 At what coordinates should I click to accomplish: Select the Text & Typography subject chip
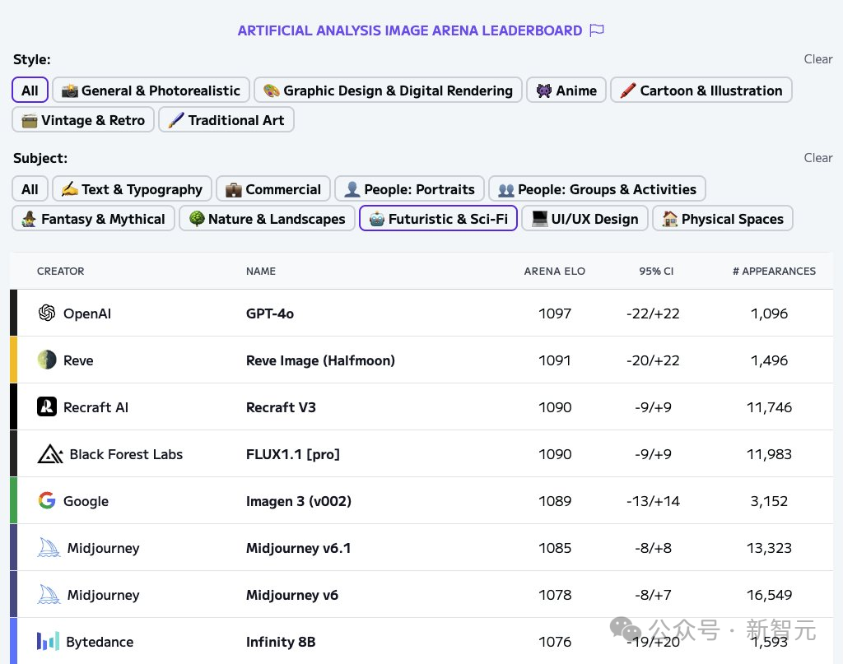tap(133, 189)
